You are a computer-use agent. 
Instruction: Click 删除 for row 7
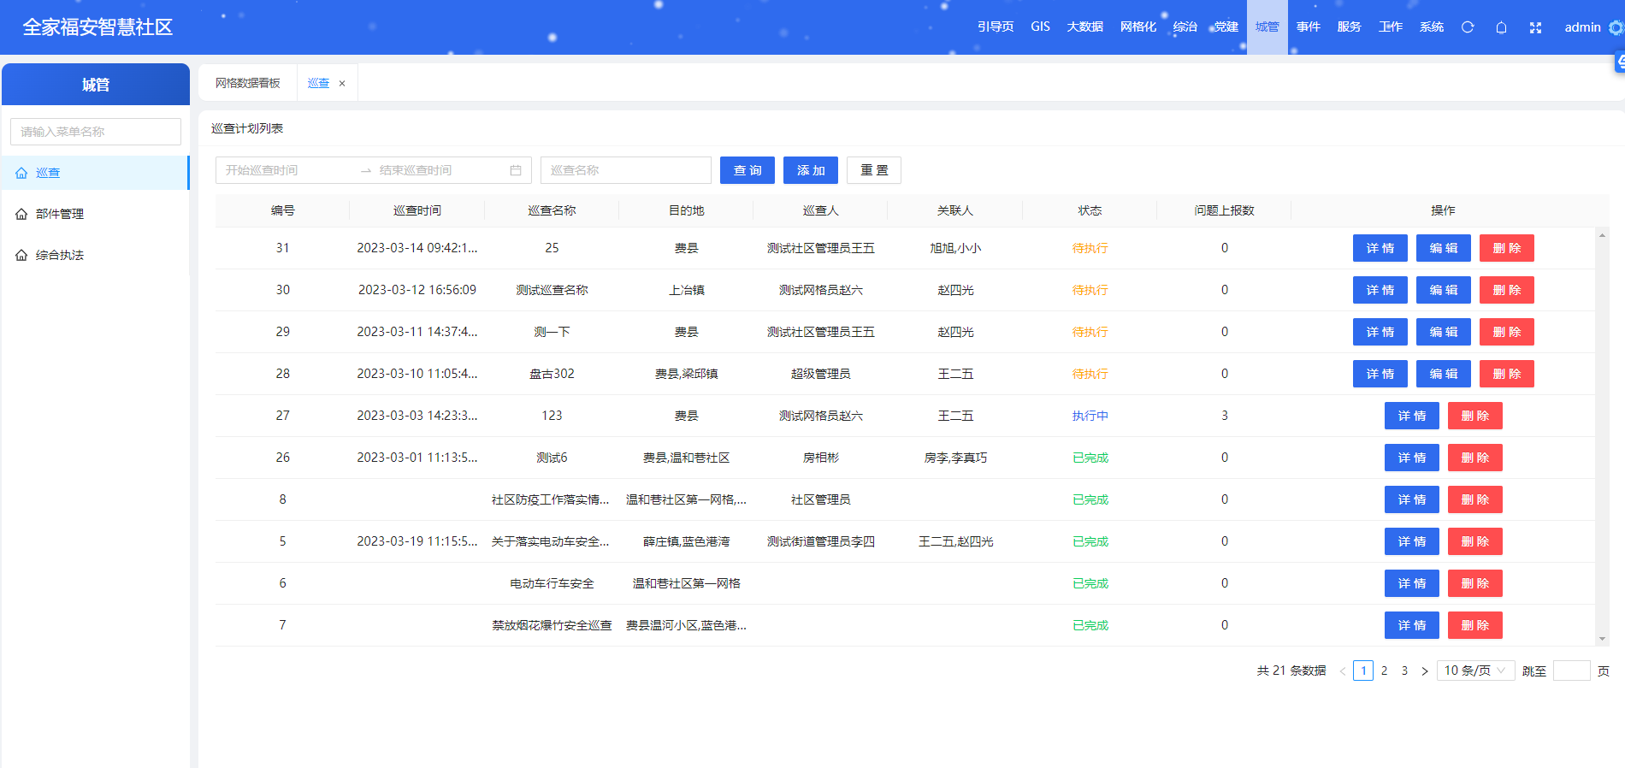click(1475, 625)
